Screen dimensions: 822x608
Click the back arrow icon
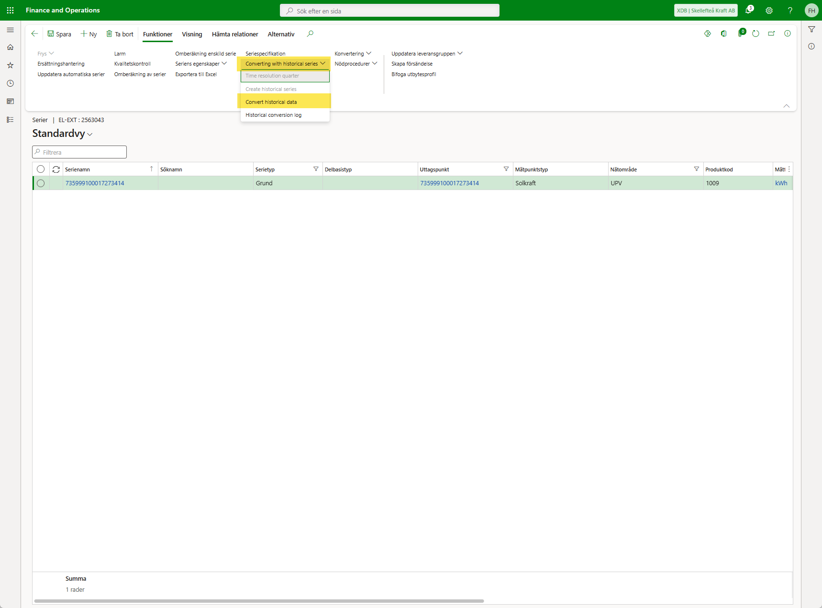click(x=34, y=34)
